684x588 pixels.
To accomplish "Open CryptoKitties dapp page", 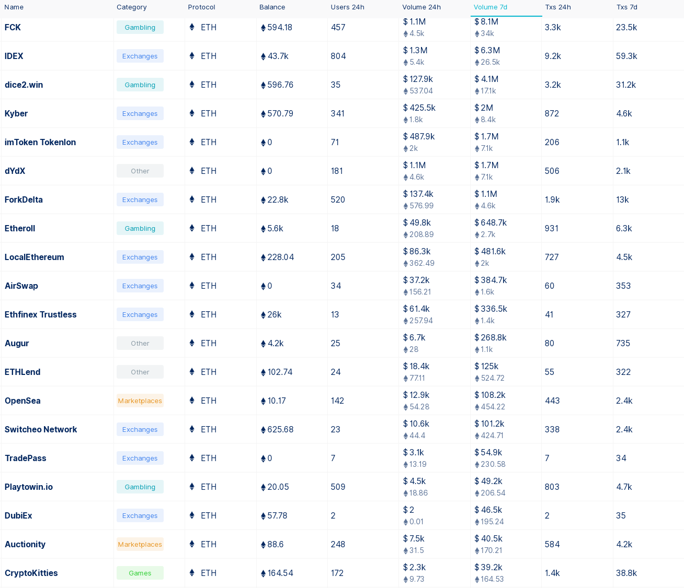I will pos(31,573).
